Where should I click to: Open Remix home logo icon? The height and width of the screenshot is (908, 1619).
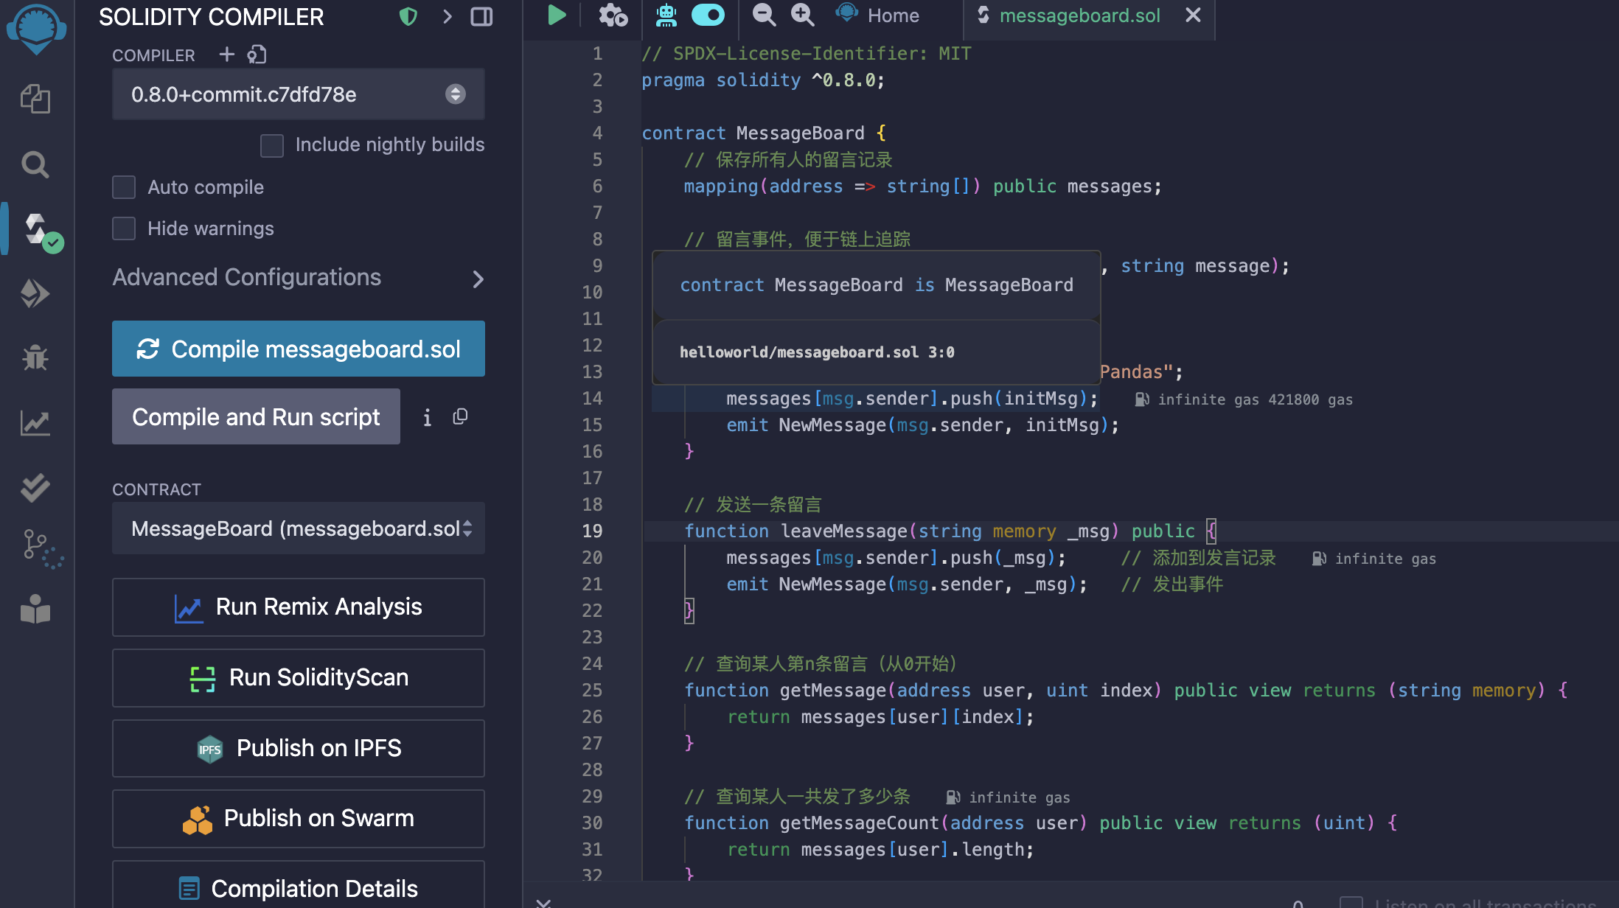pos(35,29)
